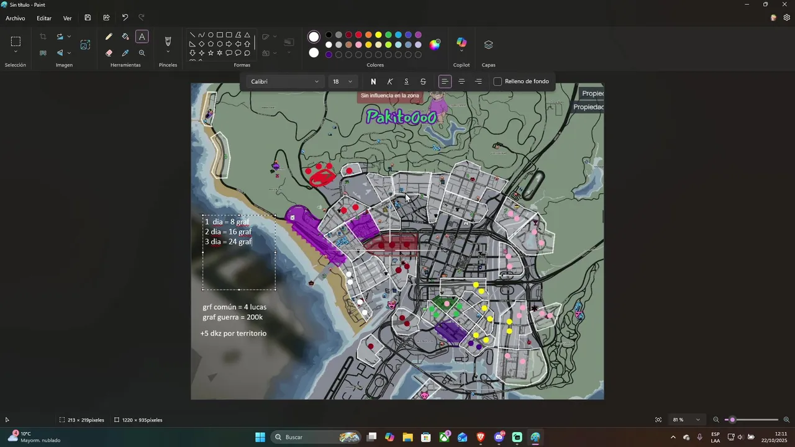
Task: Open the Editar menu
Action: click(x=44, y=18)
